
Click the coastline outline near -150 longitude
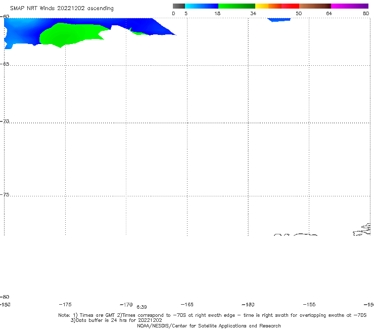coord(362,230)
